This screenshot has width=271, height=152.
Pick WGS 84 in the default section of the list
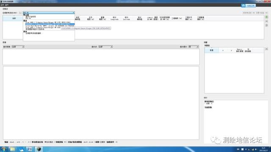tap(28, 18)
